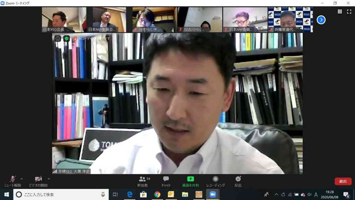355x200 pixels.
Task: Expand audio options arrow beside mute
Action: 22,179
